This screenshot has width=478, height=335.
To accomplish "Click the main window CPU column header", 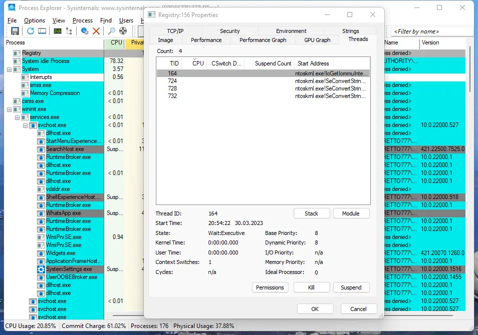I will click(115, 42).
